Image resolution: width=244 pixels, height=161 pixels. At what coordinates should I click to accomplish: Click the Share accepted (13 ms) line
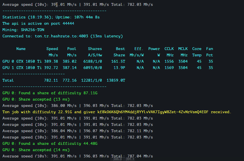(x=36, y=99)
